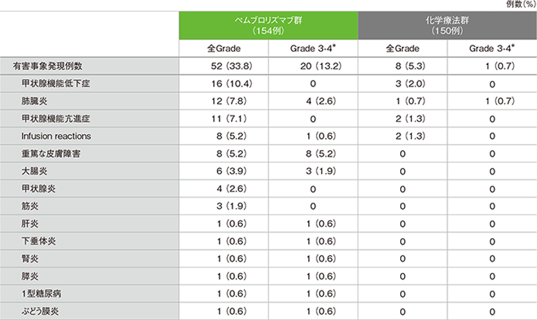
Task: Select the 重篤な皮膚障害 row label
Action: tap(51, 153)
